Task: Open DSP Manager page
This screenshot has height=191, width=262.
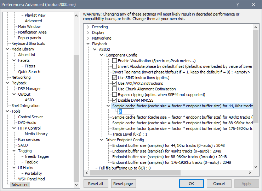Action: 29,89
